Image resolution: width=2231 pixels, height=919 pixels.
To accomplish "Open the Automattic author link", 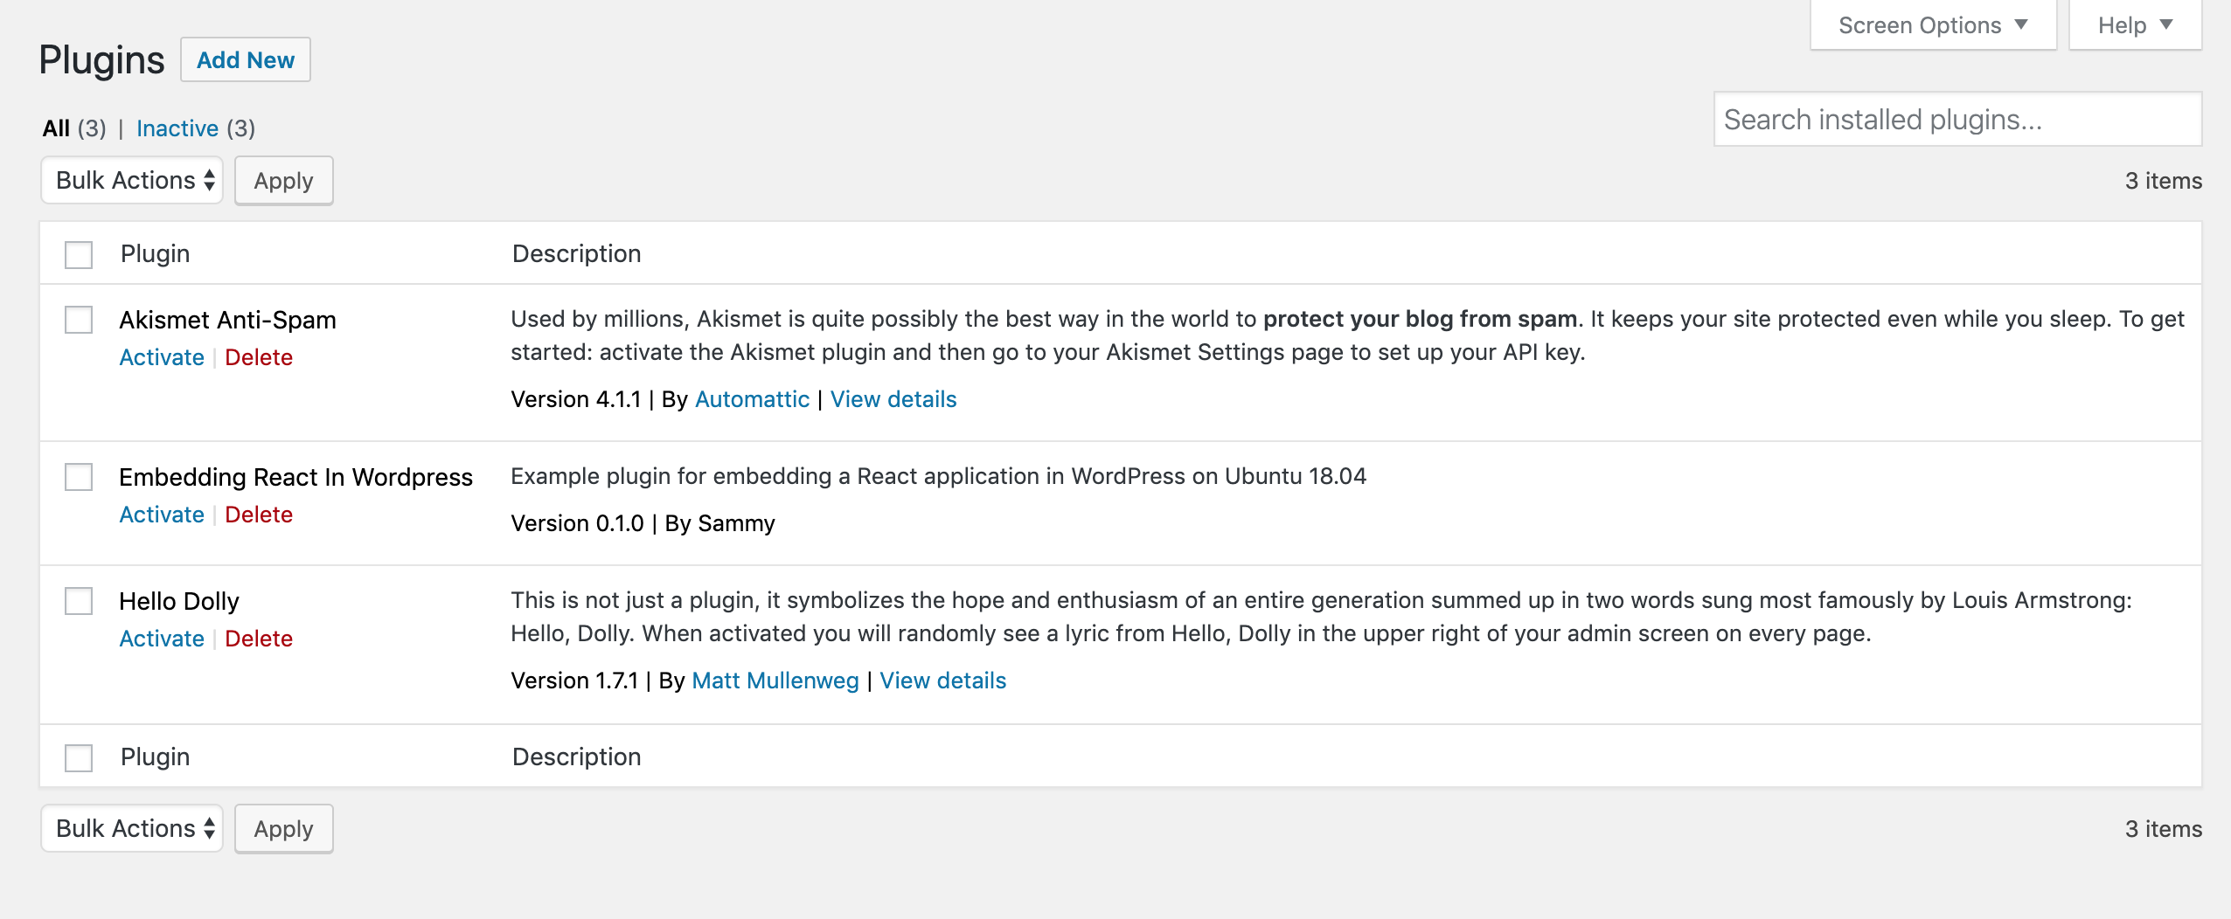I will point(752,399).
